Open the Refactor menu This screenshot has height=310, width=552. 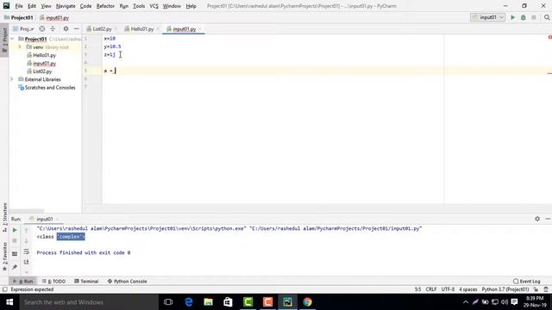[105, 6]
